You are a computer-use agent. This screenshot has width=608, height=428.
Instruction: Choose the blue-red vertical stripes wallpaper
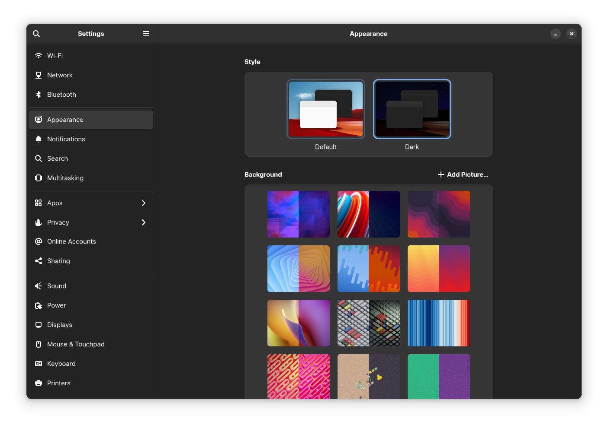pos(438,323)
